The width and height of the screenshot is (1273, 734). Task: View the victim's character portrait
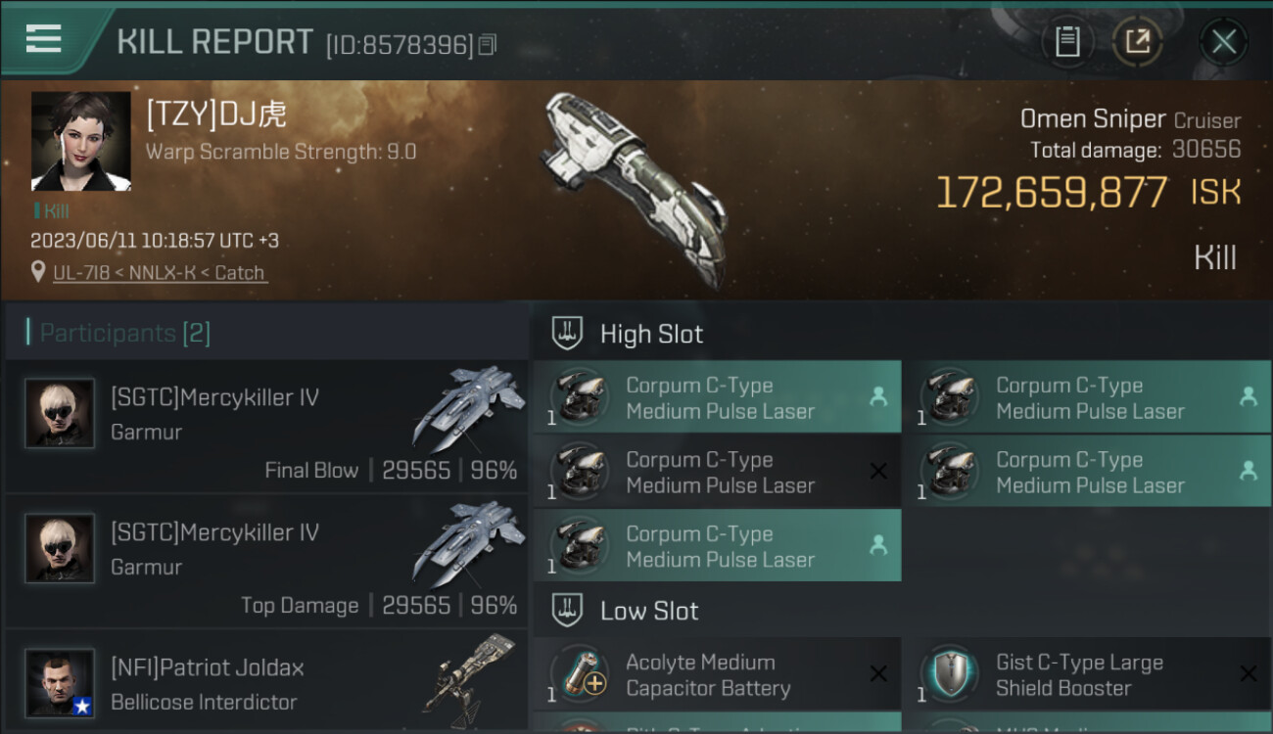[81, 142]
